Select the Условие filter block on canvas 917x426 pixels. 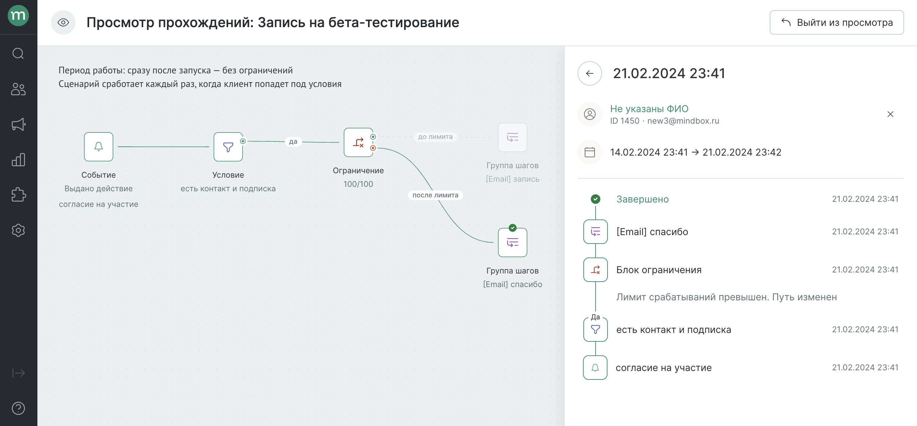pyautogui.click(x=228, y=146)
